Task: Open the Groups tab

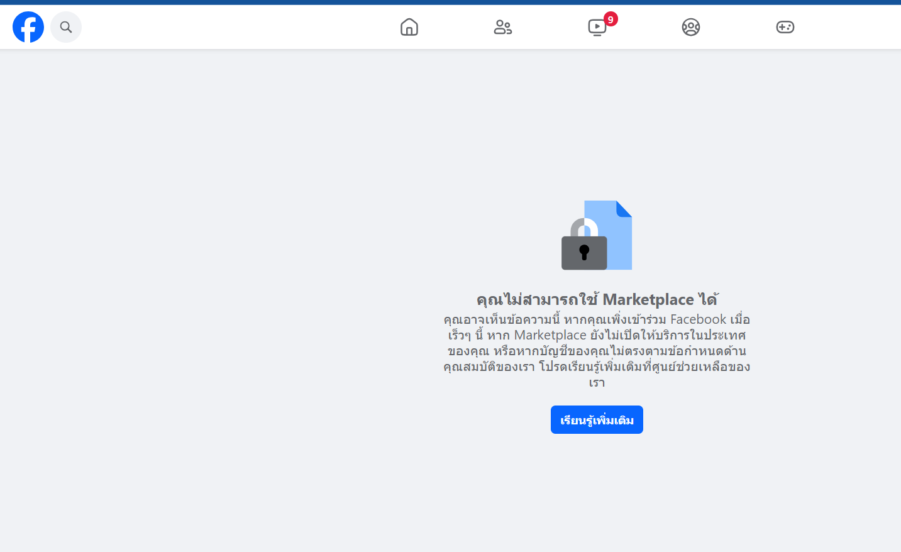Action: tap(691, 27)
